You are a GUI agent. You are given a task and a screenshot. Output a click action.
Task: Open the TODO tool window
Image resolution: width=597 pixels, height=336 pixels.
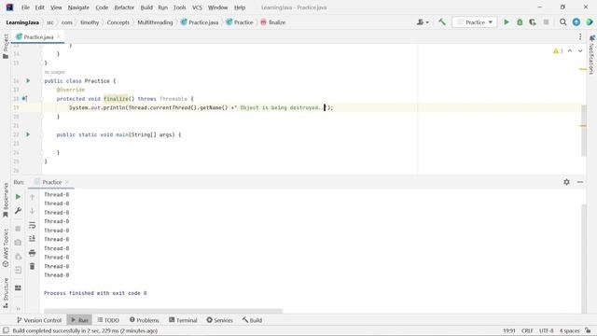(108, 320)
